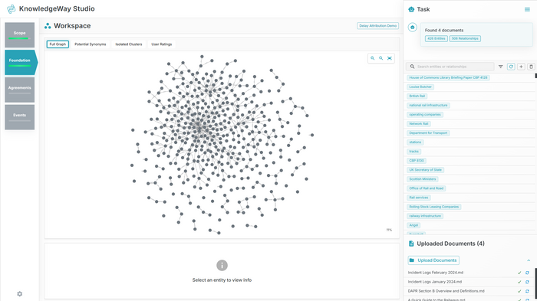Select the national rail infrastructure entity

pyautogui.click(x=428, y=106)
